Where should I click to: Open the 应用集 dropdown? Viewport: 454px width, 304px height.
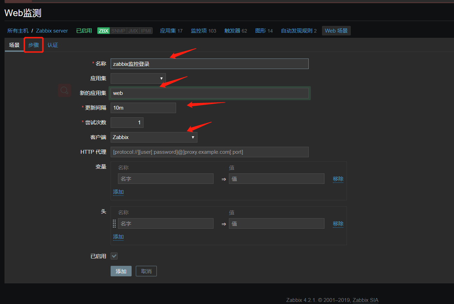(x=138, y=78)
